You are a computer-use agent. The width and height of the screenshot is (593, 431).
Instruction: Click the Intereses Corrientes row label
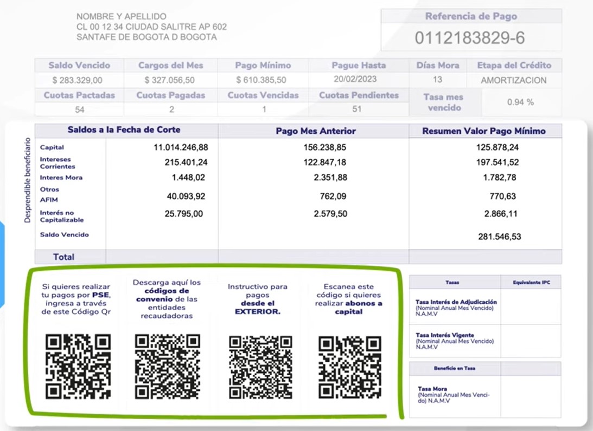[x=58, y=162]
